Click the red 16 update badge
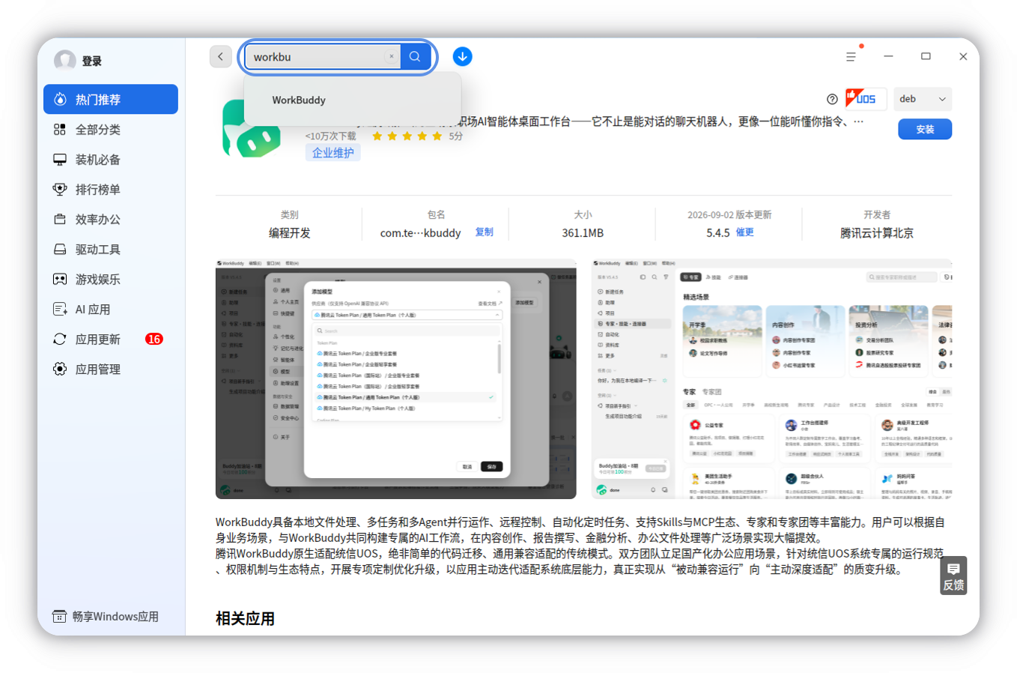The width and height of the screenshot is (1017, 673). pos(154,339)
